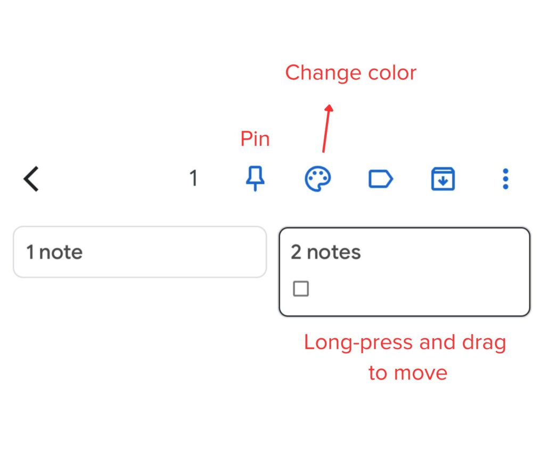Open more options via the vertical dots
Viewport: 541px width, 460px height.
(x=505, y=179)
